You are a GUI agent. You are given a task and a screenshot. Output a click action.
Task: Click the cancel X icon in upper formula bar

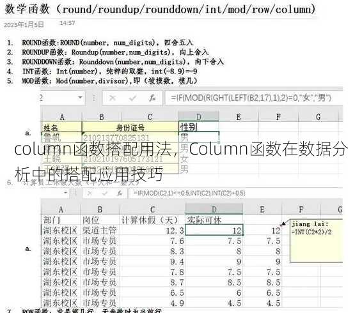point(112,98)
